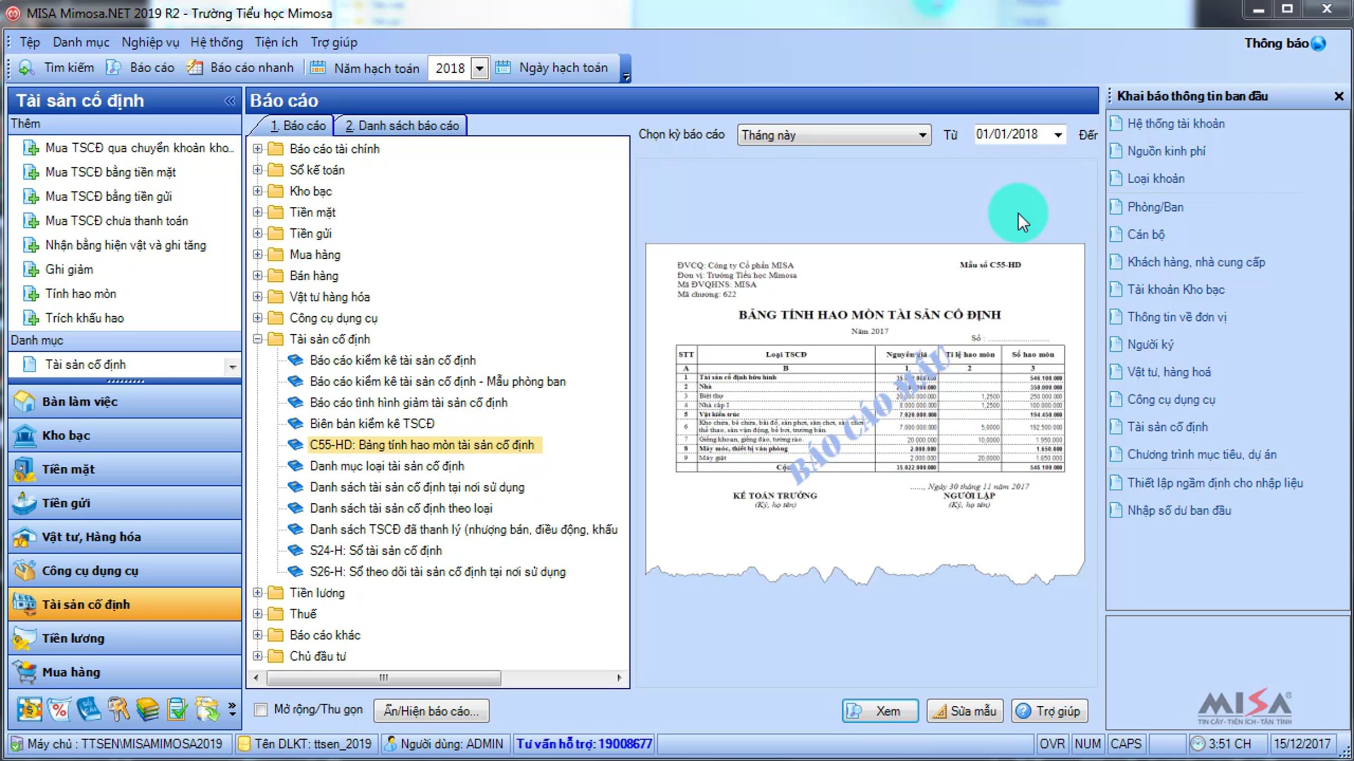Select Danh mục loại tài sản cố định report
This screenshot has height=761, width=1354.
tap(387, 466)
